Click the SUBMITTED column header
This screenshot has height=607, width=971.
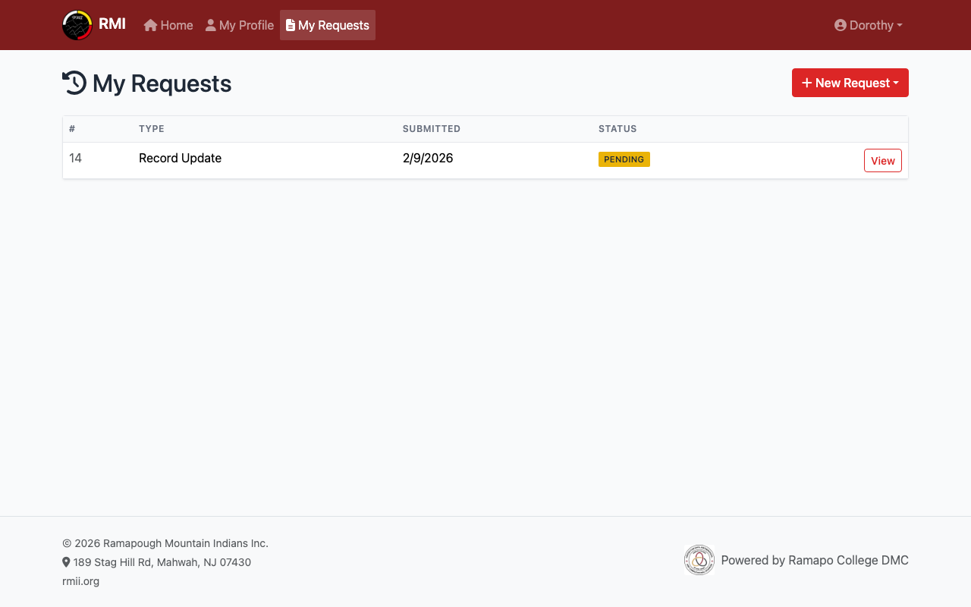(x=431, y=129)
